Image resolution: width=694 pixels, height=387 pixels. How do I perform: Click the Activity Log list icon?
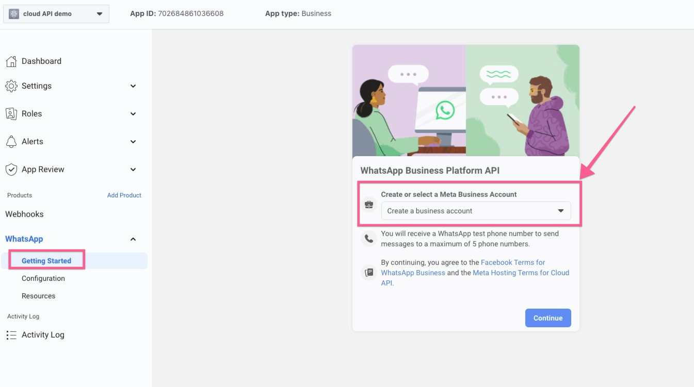point(11,335)
